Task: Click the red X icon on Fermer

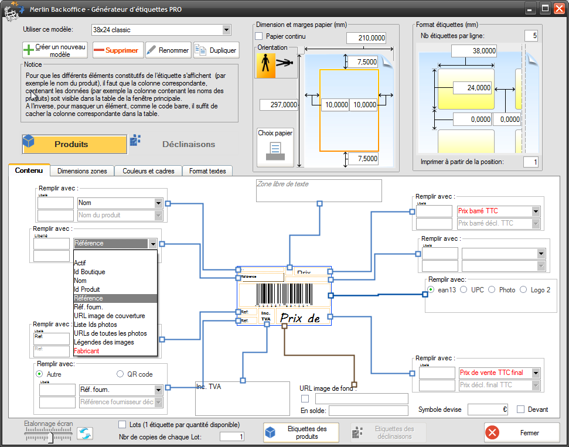Action: [x=492, y=432]
